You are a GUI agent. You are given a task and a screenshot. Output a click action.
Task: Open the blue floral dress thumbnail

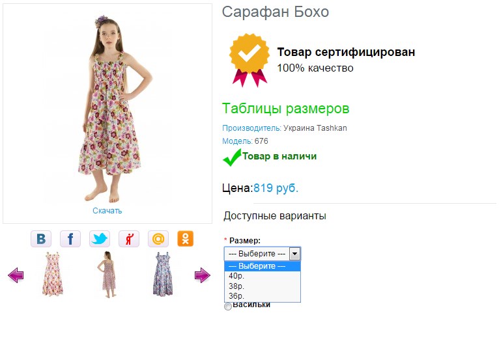click(x=163, y=275)
